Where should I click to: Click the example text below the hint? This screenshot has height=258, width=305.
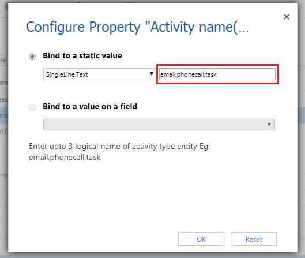[65, 158]
